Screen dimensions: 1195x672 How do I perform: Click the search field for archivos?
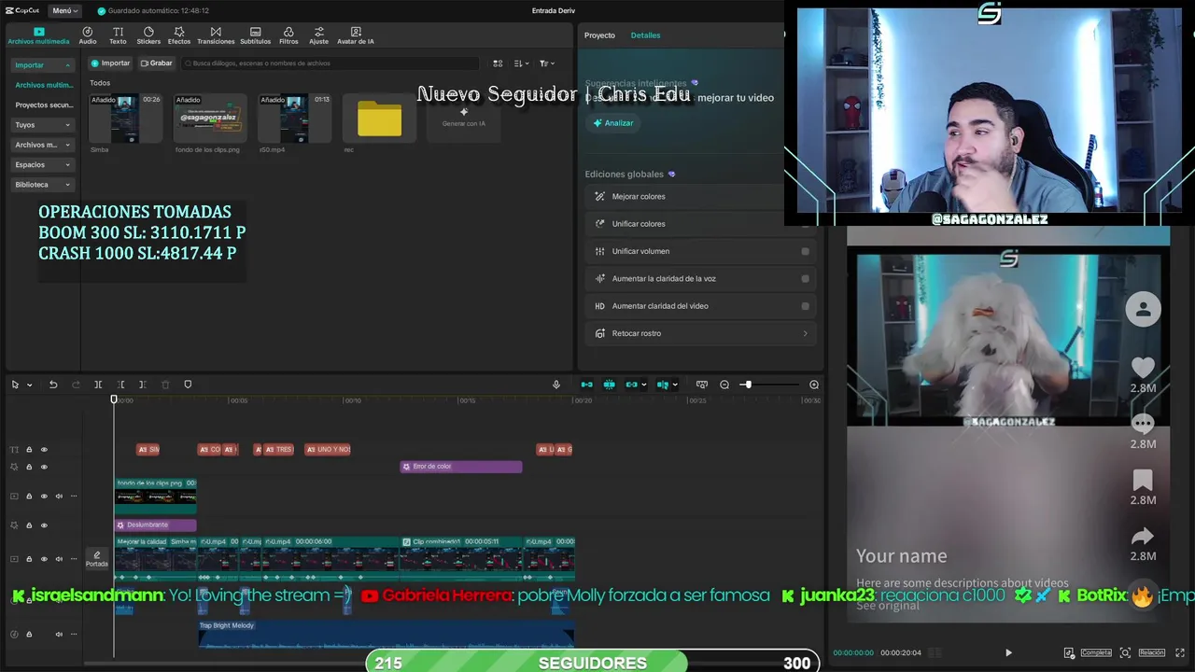(x=331, y=63)
